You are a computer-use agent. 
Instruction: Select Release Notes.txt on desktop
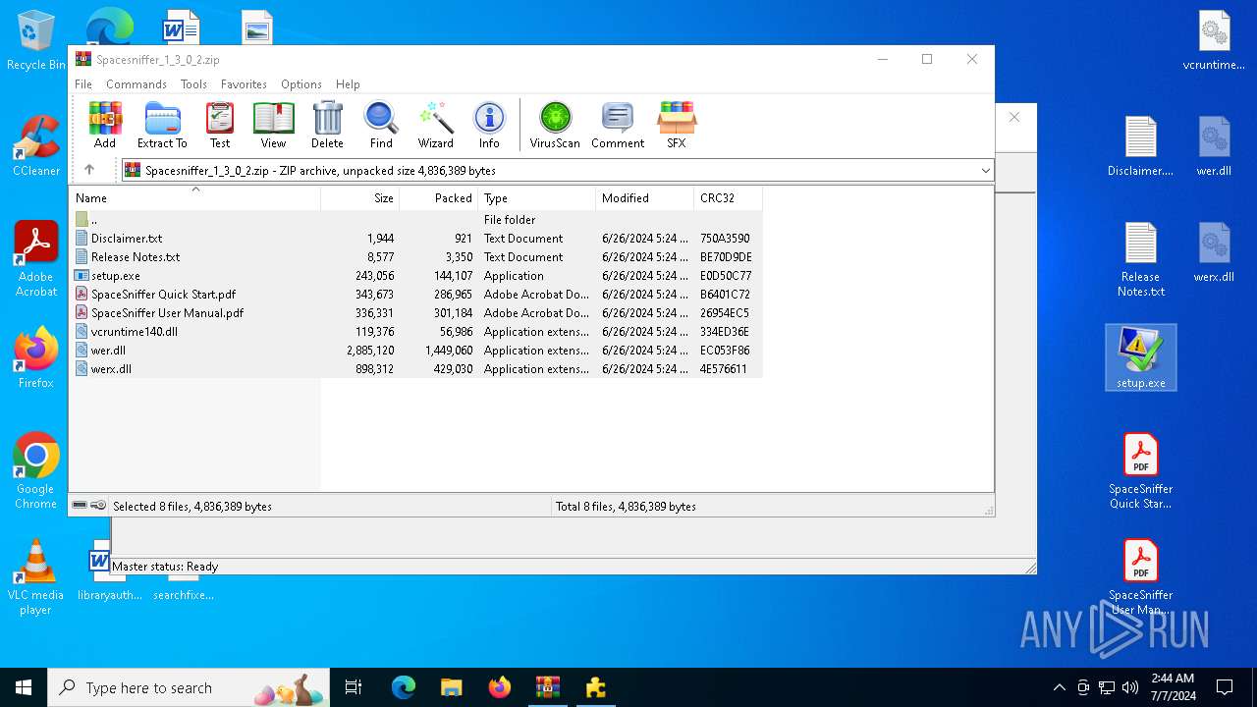pos(1140,259)
